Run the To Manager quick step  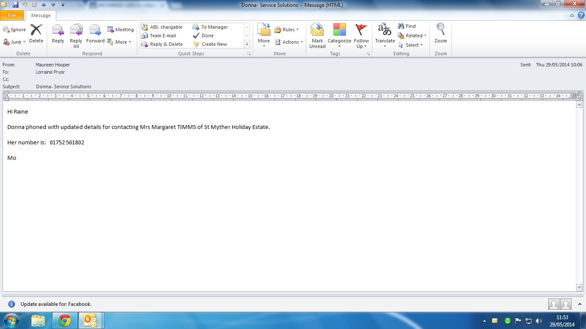pos(211,27)
